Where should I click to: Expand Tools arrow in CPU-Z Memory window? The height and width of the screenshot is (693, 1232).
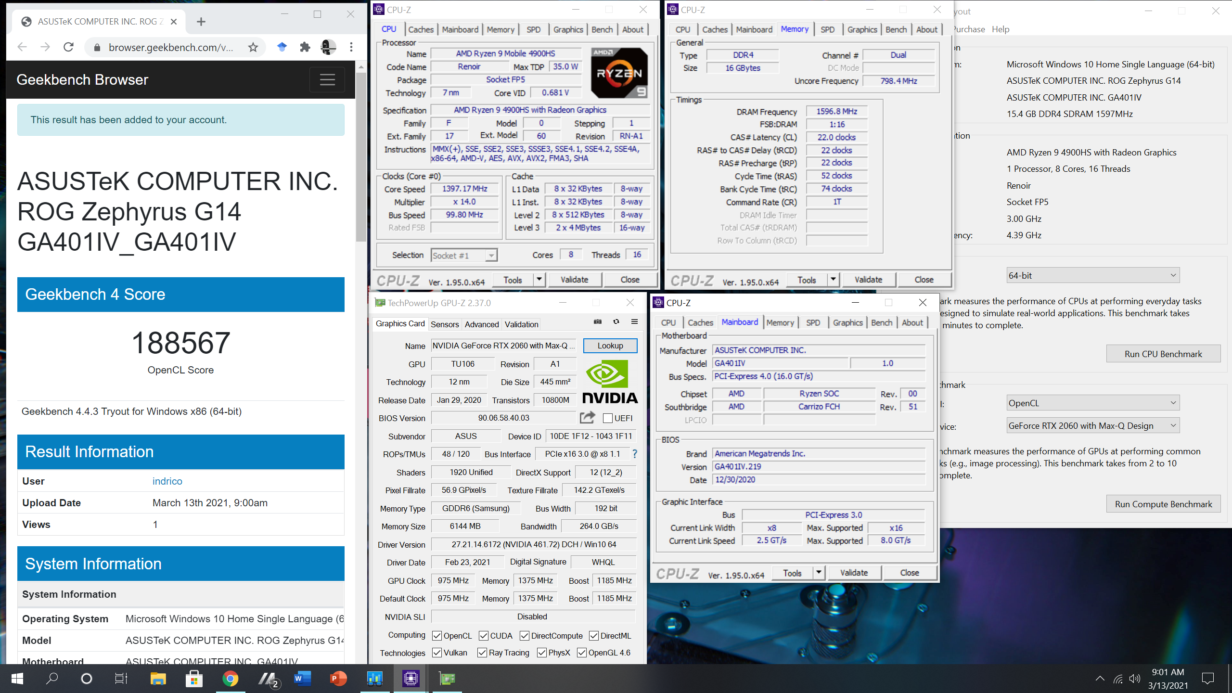(x=833, y=280)
